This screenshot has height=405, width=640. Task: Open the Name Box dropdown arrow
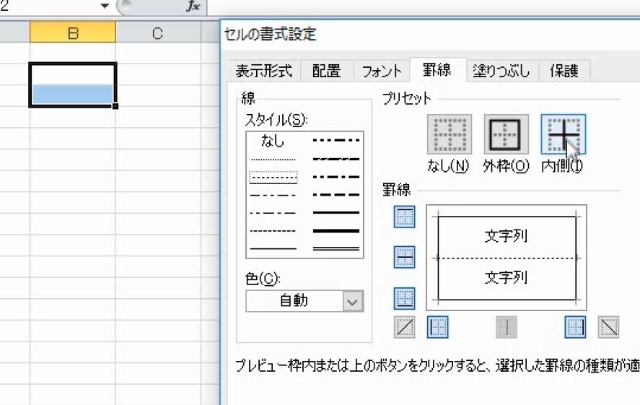pos(105,6)
